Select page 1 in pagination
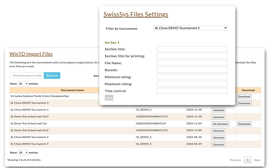Viewport: 269px width, 168px height. click(247, 160)
